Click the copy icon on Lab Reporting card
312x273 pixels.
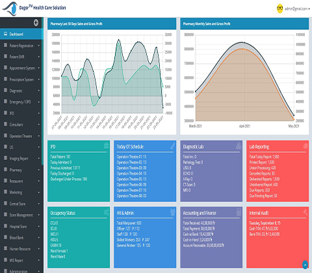click(305, 146)
